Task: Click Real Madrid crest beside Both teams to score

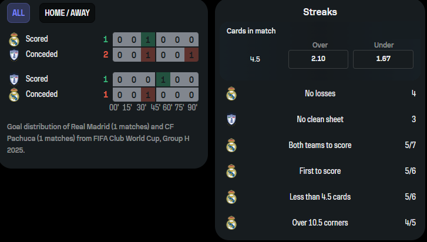Action: click(231, 145)
